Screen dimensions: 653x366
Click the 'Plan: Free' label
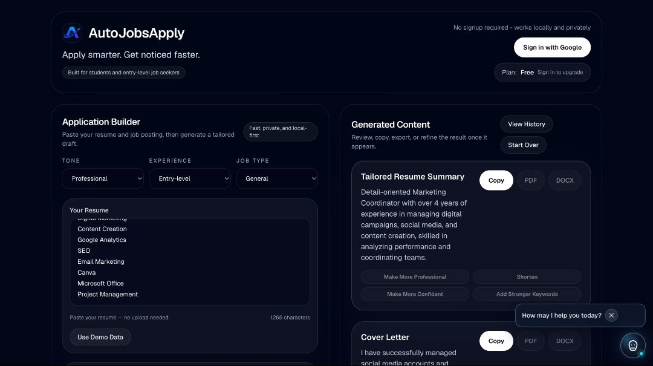(x=518, y=73)
